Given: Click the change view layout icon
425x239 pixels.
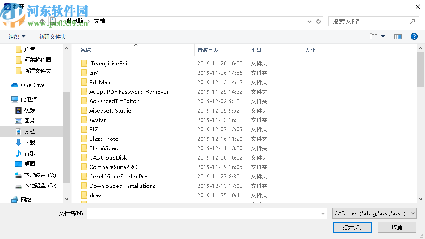Looking at the screenshot, I should click(373, 36).
